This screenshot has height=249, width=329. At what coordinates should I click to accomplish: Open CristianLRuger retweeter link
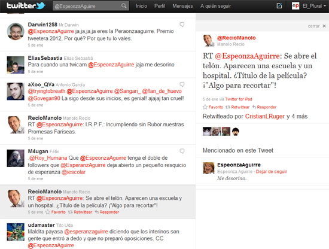(x=265, y=116)
